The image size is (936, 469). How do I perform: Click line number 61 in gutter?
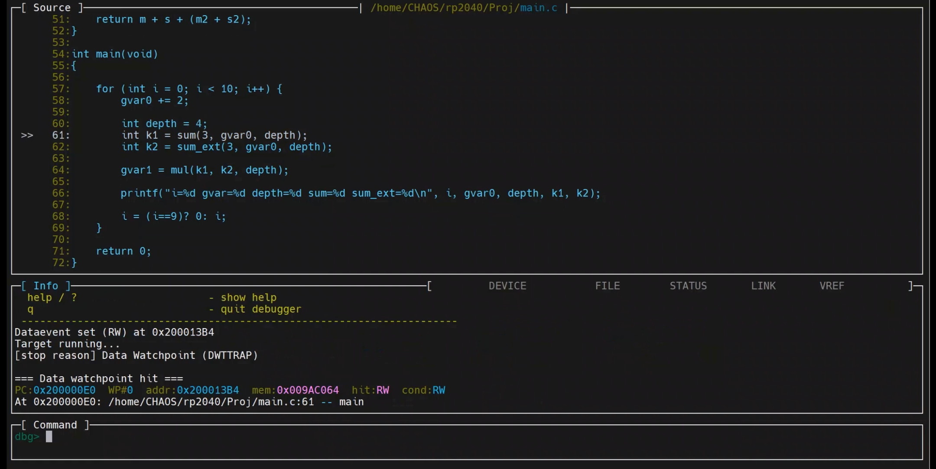60,135
